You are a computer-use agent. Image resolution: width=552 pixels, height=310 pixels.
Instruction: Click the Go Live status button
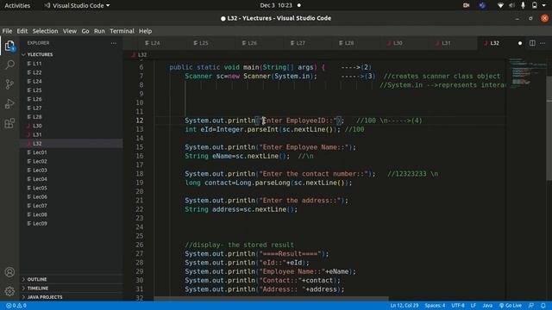pyautogui.click(x=511, y=306)
